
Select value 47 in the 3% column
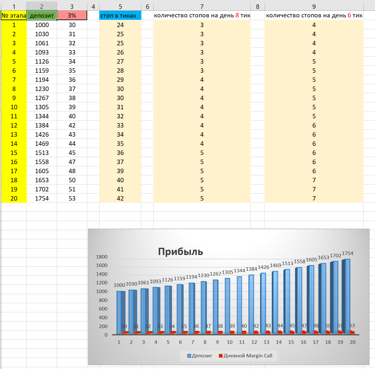72,162
